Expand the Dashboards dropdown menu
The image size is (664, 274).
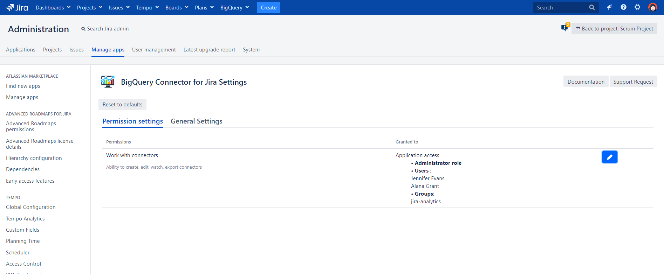coord(53,7)
